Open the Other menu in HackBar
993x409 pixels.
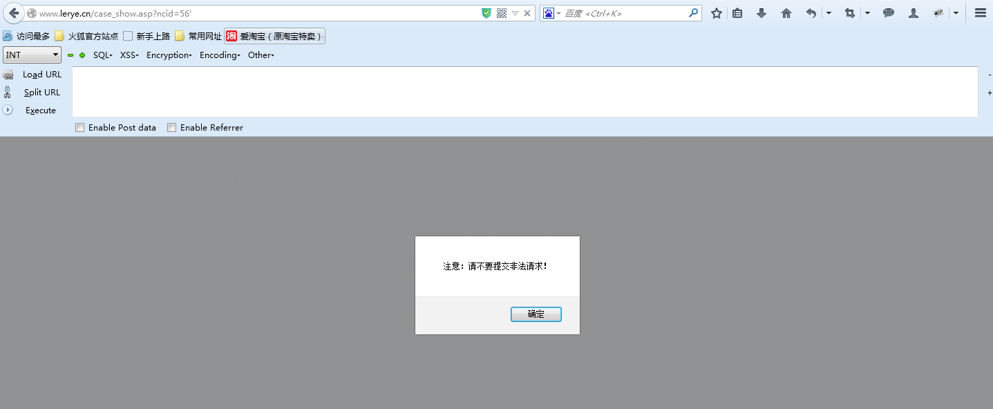coord(261,55)
